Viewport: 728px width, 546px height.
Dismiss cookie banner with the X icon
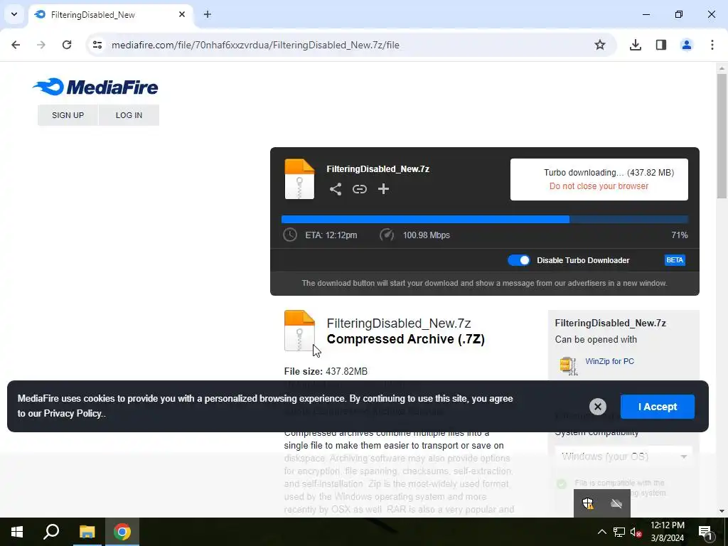597,407
